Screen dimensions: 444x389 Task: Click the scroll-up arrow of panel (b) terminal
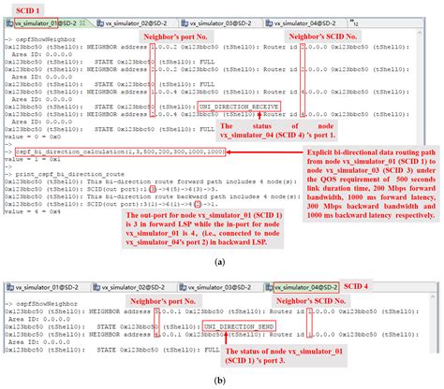tap(433, 296)
